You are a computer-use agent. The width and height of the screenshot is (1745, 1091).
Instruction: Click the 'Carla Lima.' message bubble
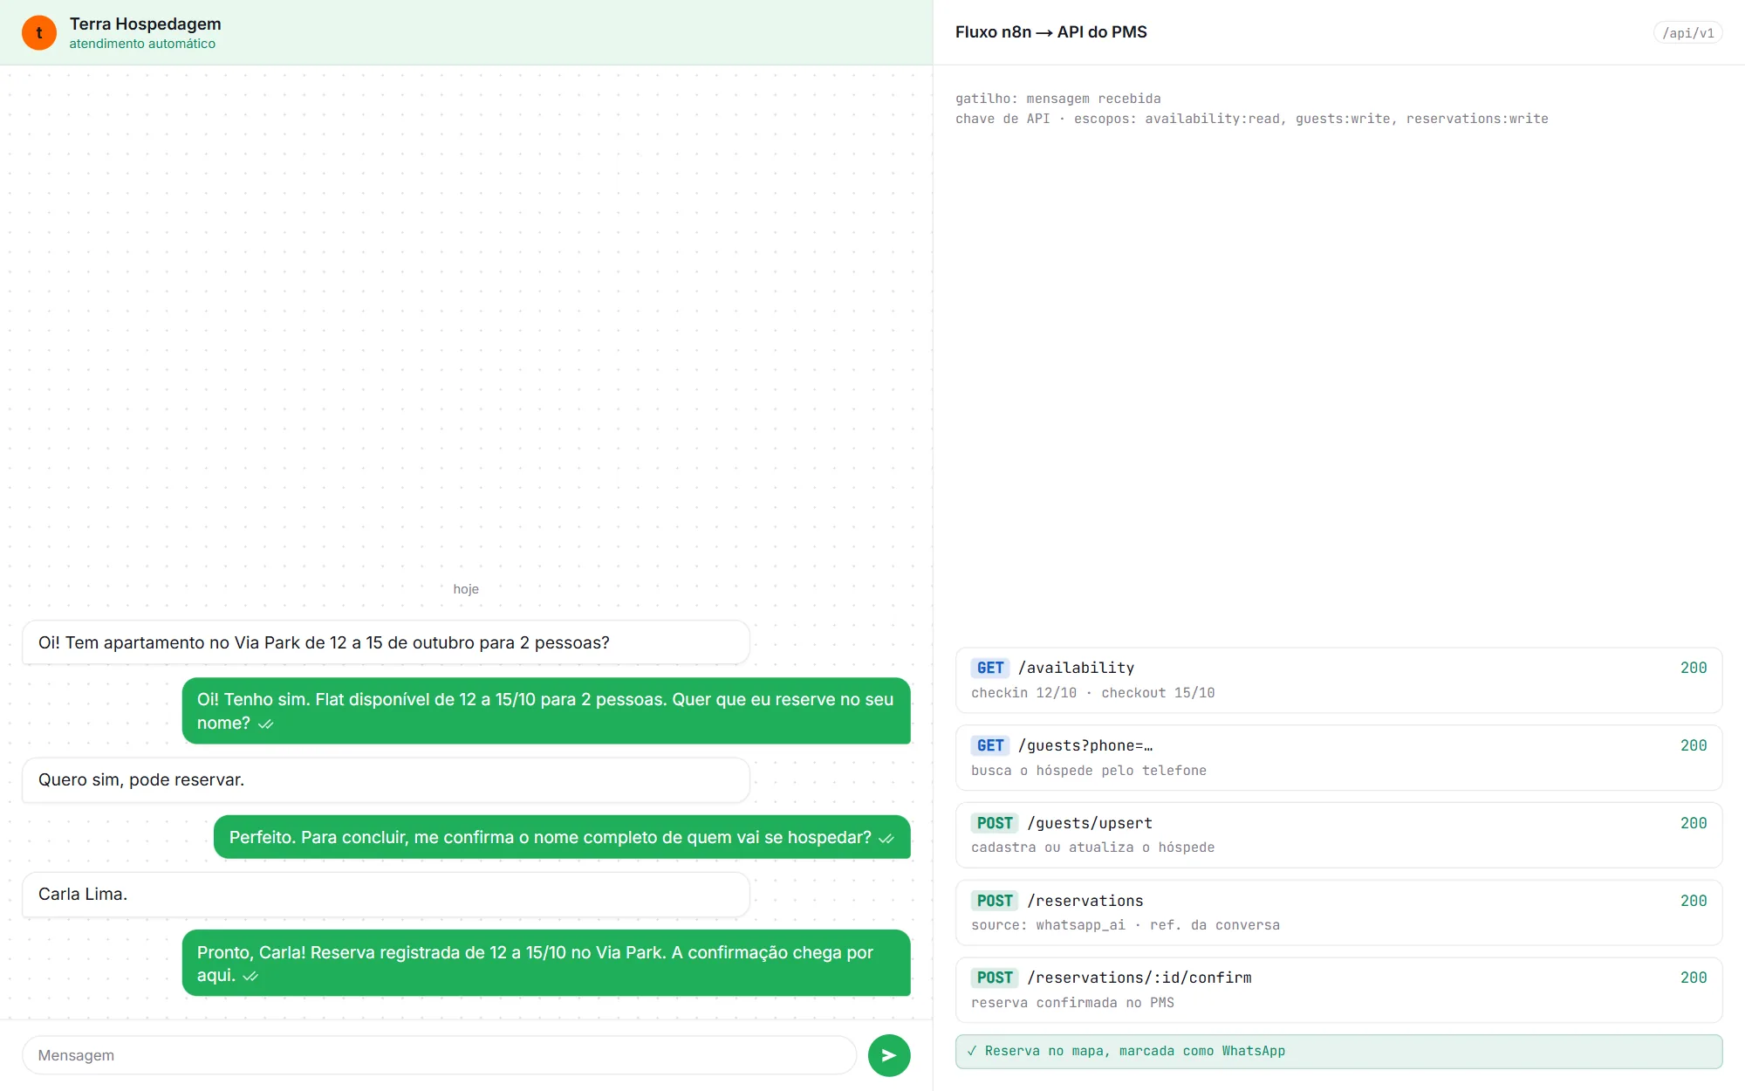pyautogui.click(x=386, y=894)
